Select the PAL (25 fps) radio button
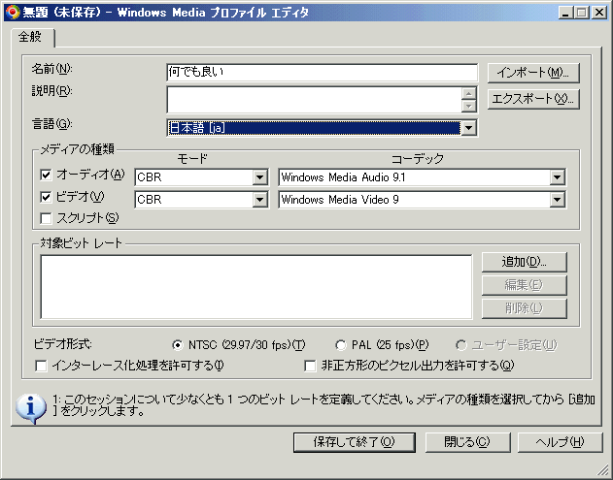 click(x=340, y=345)
